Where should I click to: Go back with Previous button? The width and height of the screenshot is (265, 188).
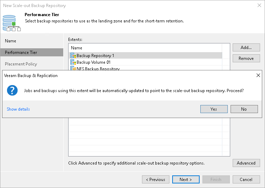pos(155,180)
